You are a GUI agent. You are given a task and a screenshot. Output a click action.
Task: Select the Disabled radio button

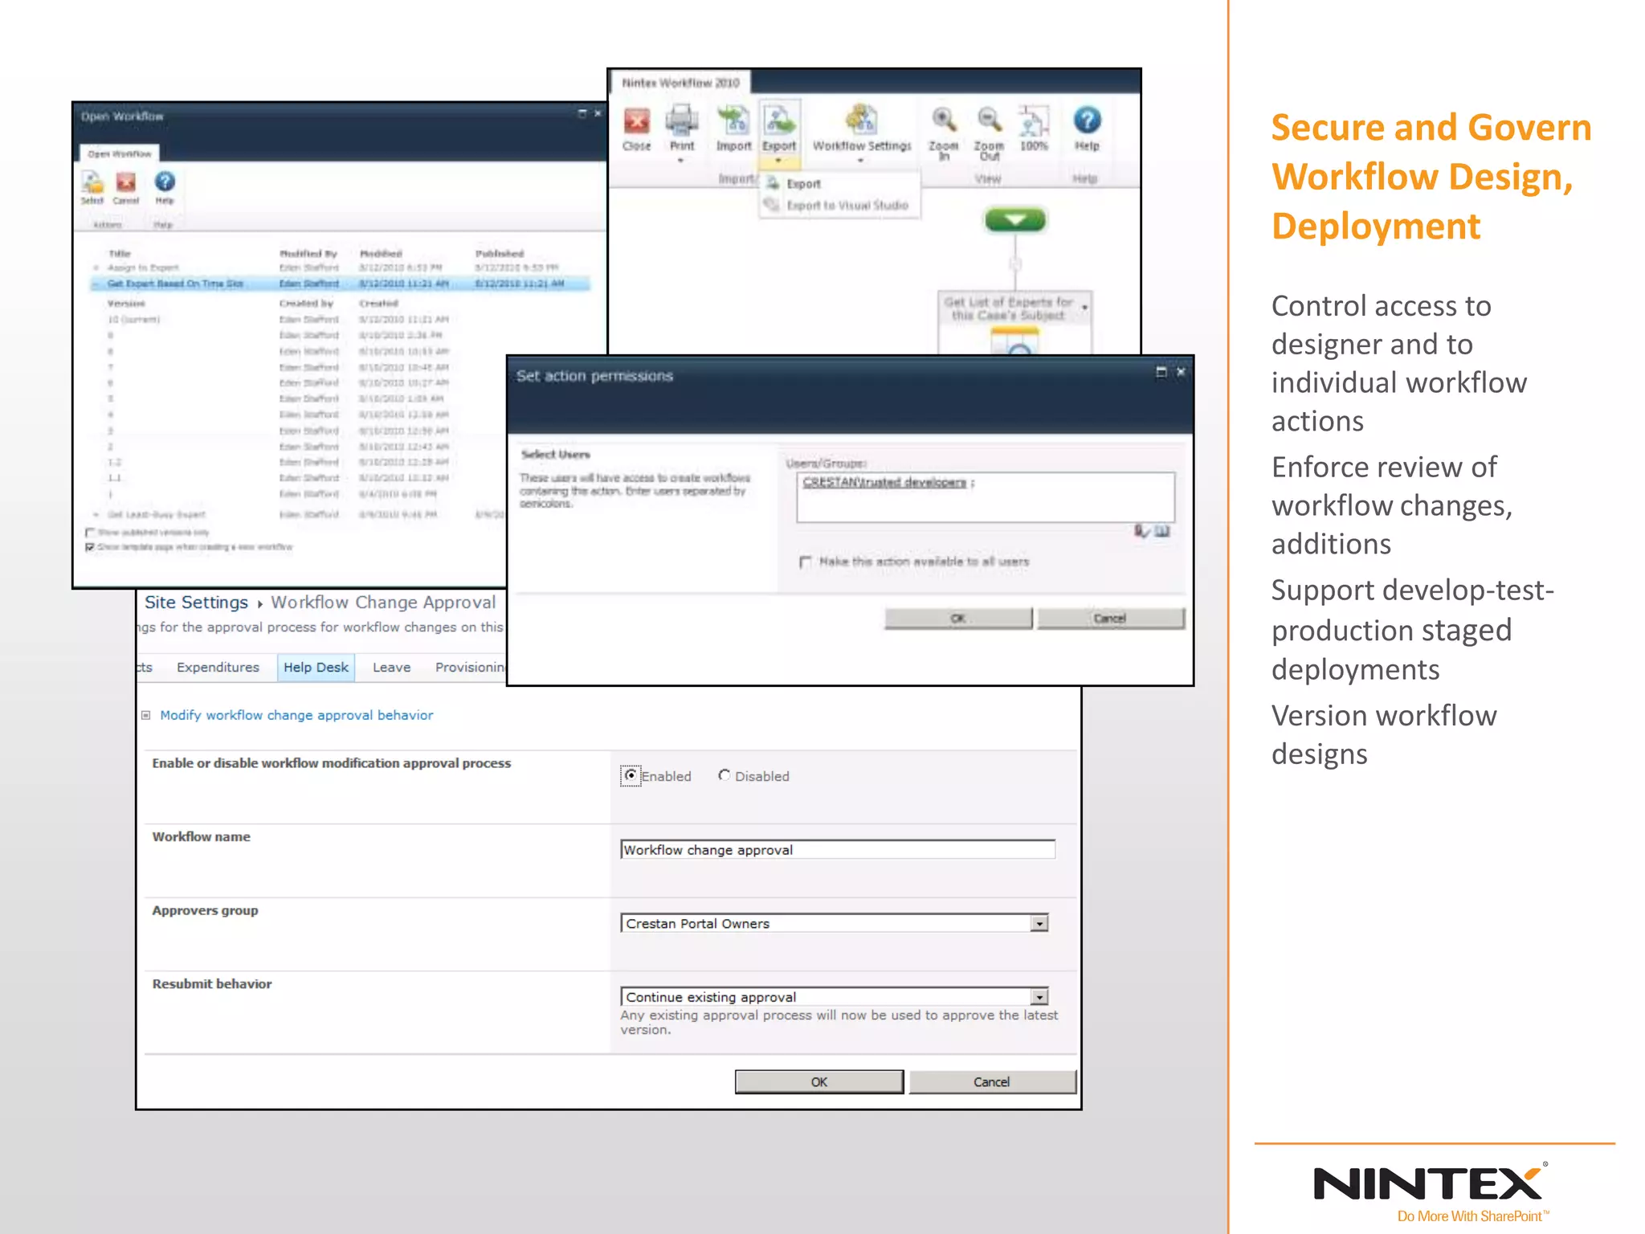724,775
